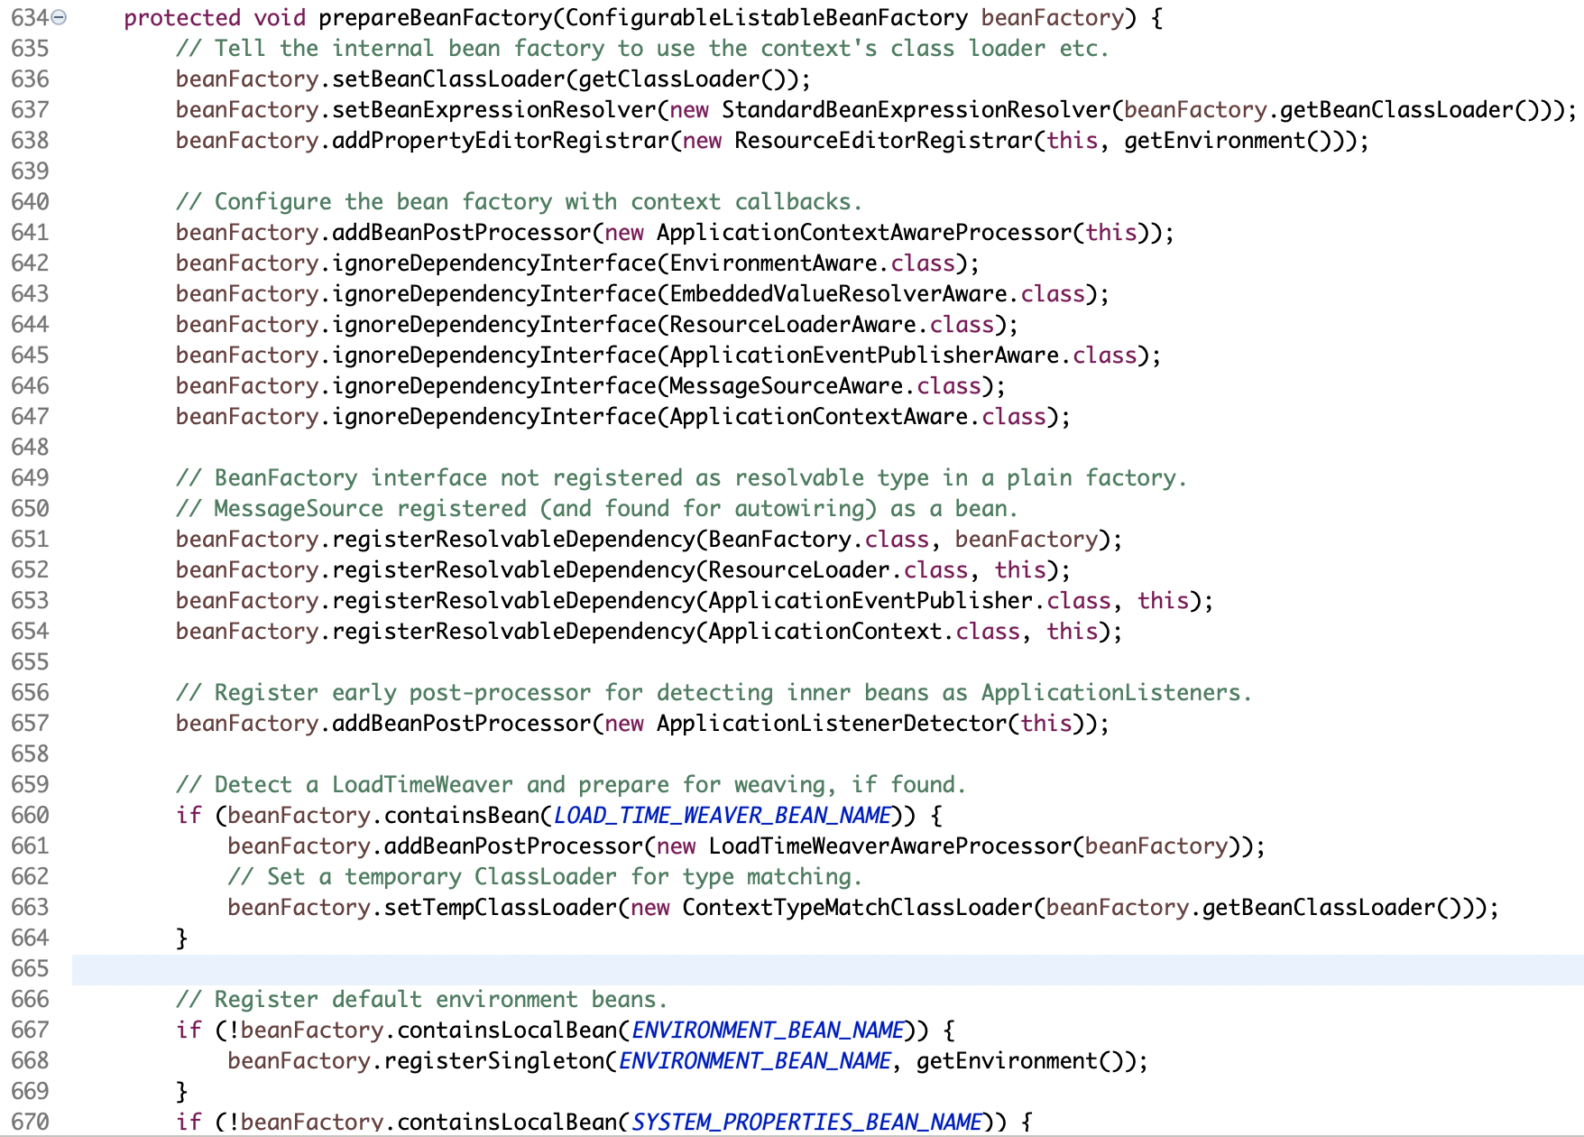This screenshot has height=1137, width=1584.
Task: Click SYSTEM_PROPERTIES_BEAN_NAME constant on line 670
Action: (x=806, y=1123)
